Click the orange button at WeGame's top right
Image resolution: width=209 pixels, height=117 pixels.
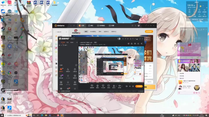(149, 31)
